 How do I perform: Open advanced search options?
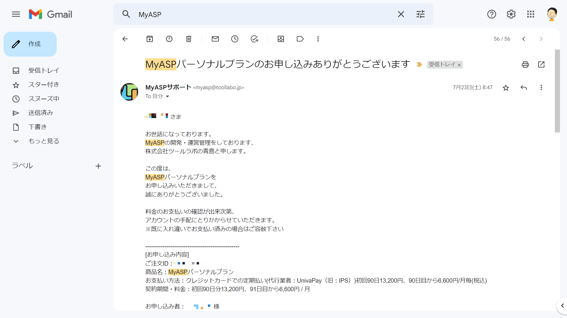[420, 14]
